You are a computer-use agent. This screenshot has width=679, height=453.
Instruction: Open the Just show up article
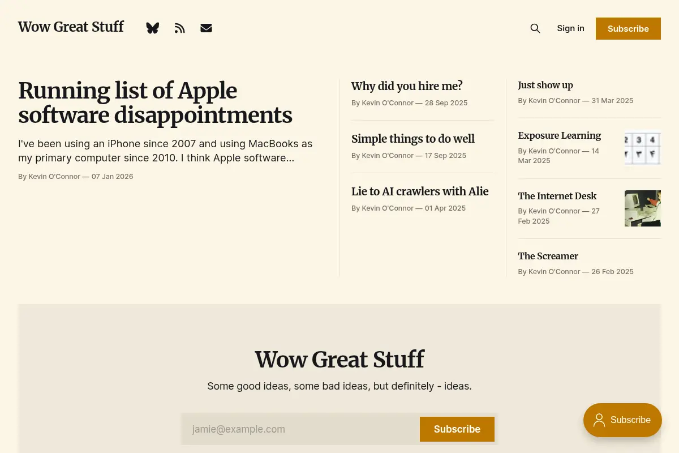point(545,85)
